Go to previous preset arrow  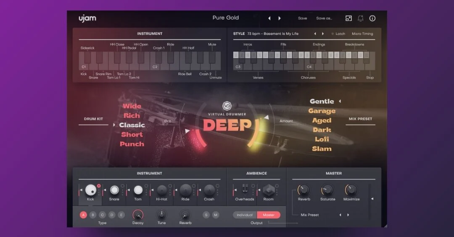click(269, 18)
